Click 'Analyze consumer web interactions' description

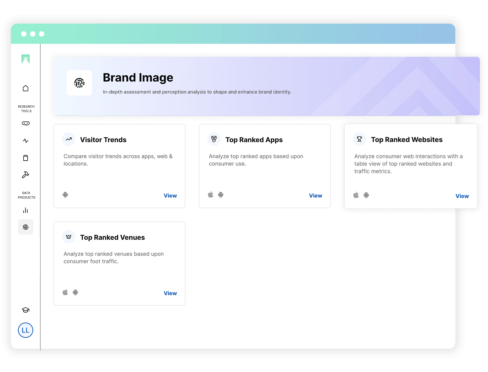[x=408, y=164]
